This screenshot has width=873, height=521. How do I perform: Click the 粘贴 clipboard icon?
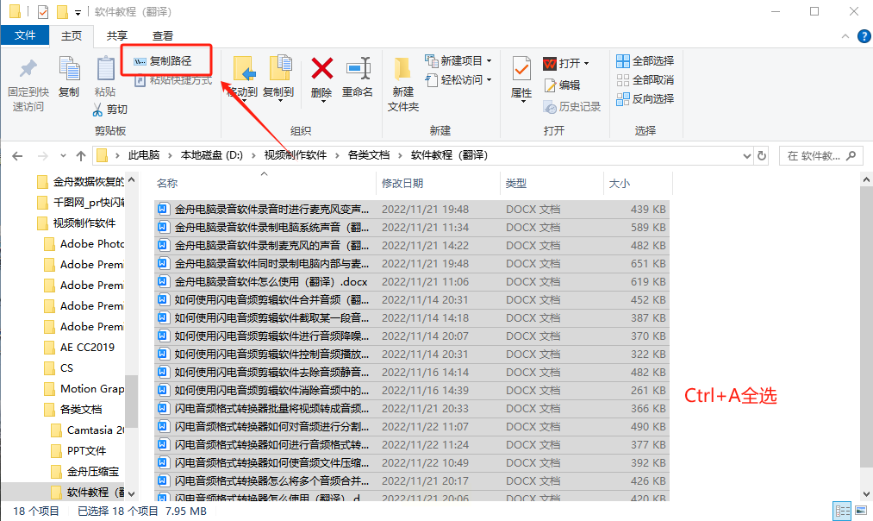[105, 68]
